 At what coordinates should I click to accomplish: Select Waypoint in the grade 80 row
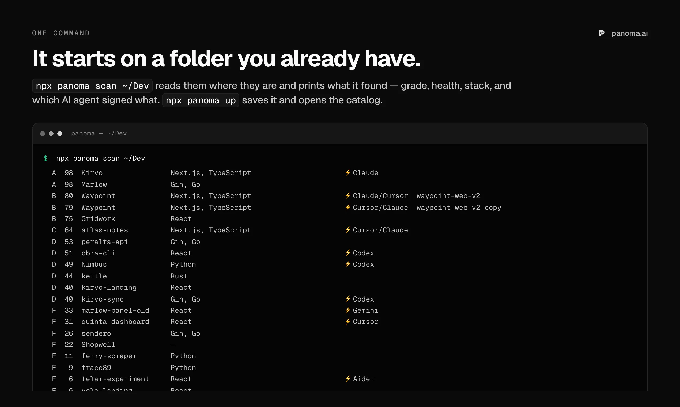pos(98,196)
